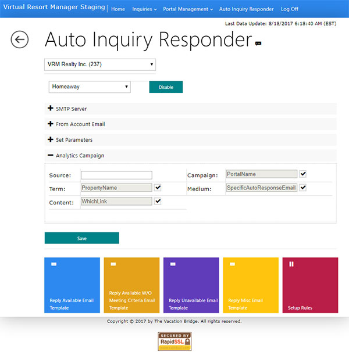349x352 pixels.
Task: Click Log Off in the navigation bar
Action: pyautogui.click(x=290, y=9)
